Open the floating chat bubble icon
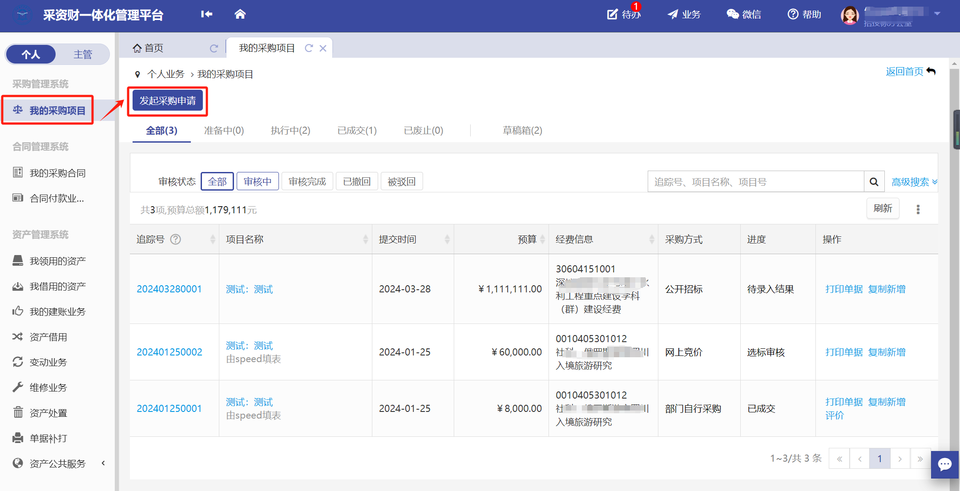Viewport: 960px width, 491px height. coord(944,464)
